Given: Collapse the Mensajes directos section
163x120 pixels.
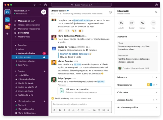Looking at the screenshot, I should pyautogui.click(x=16, y=101).
